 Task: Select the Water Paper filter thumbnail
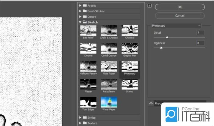(109, 102)
